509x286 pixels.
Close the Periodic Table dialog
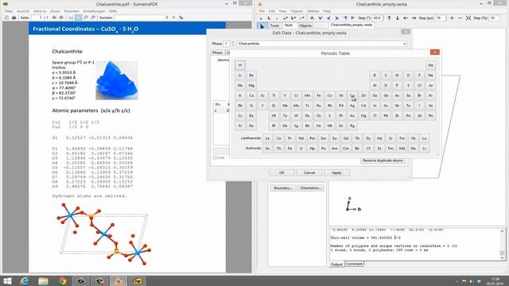tap(435, 52)
